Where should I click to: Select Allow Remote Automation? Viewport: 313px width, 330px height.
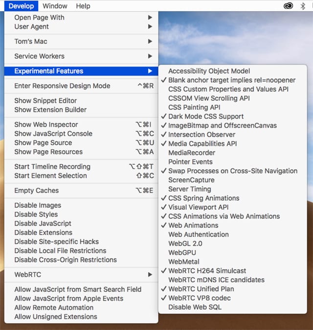pyautogui.click(x=54, y=308)
